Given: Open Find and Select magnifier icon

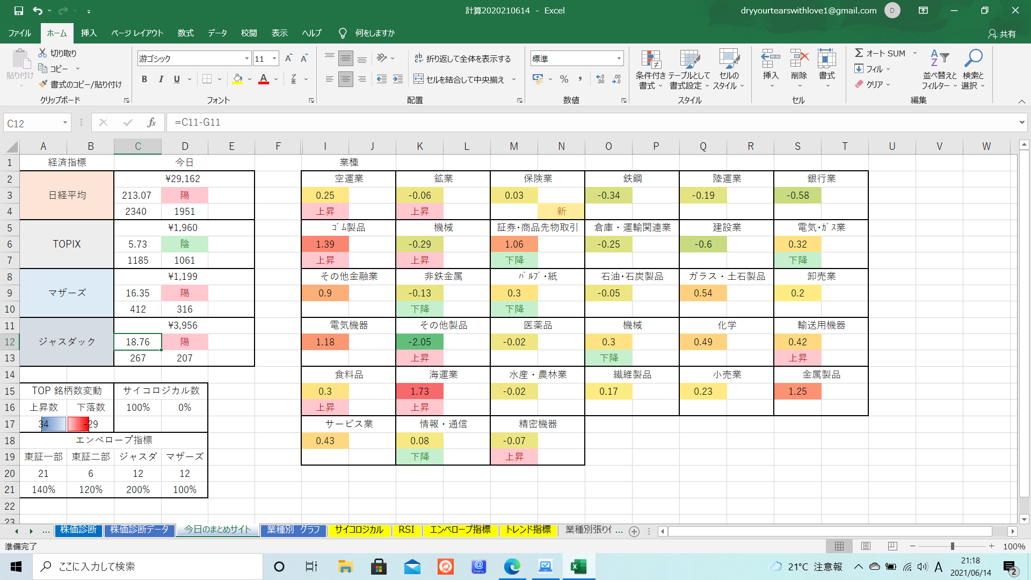Looking at the screenshot, I should coord(972,58).
